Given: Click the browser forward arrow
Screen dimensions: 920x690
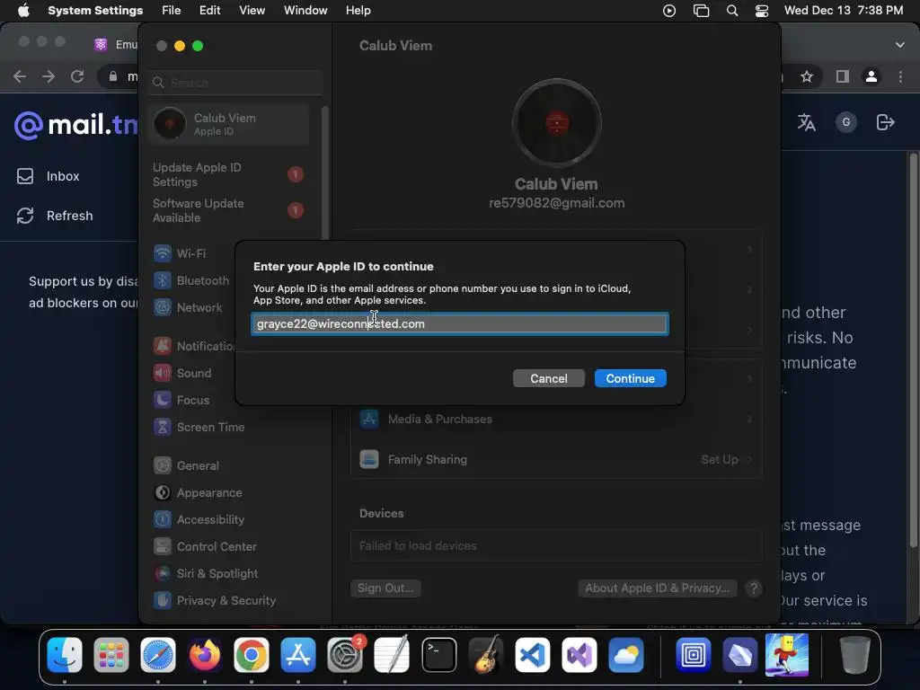Looking at the screenshot, I should click(x=49, y=76).
